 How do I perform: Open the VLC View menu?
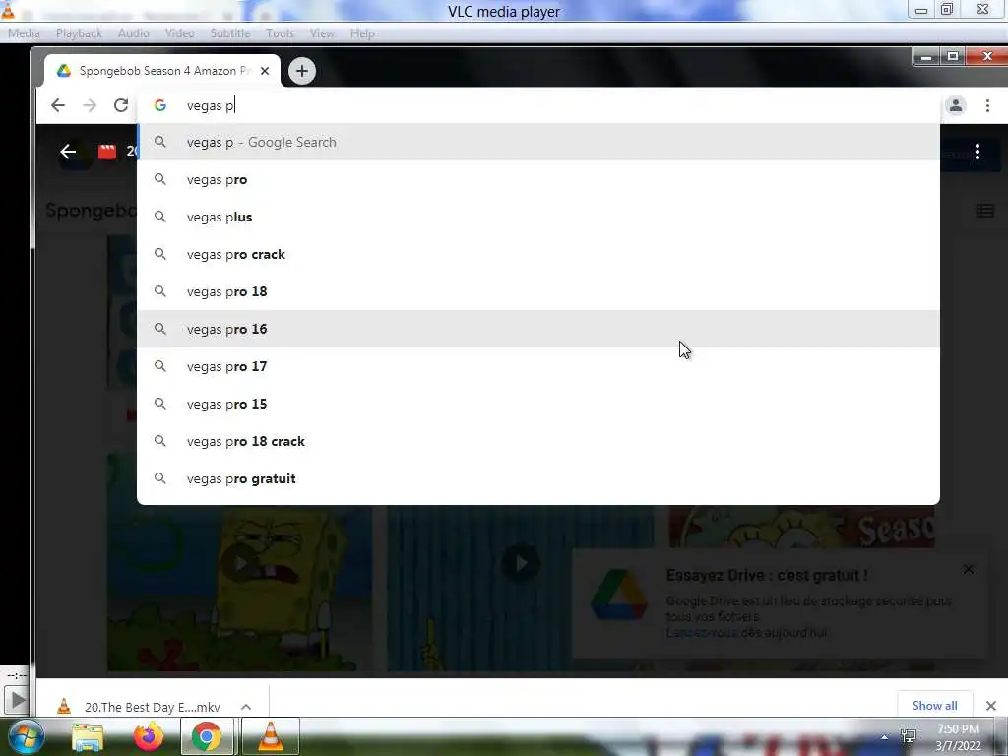322,33
